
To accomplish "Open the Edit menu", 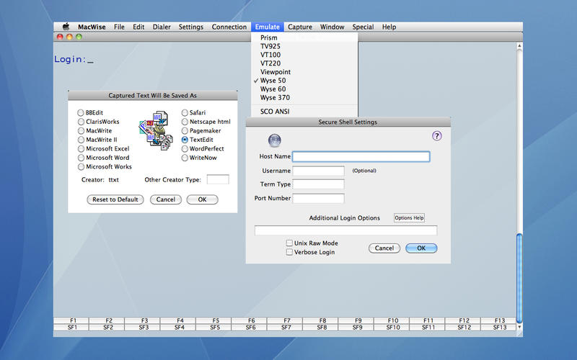I will (x=138, y=27).
